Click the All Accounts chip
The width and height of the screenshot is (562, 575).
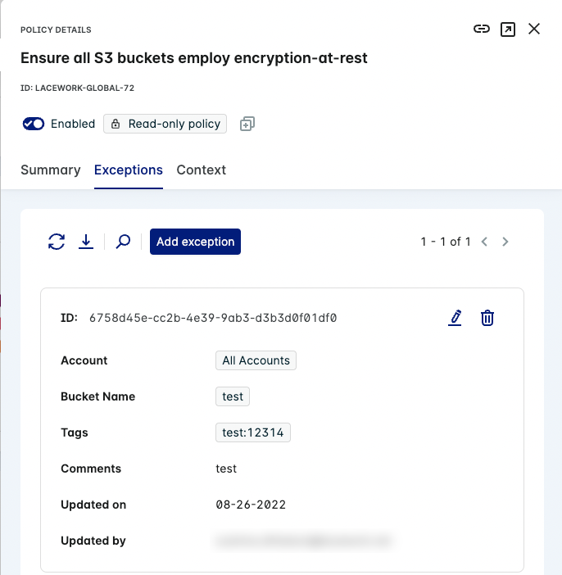coord(256,360)
